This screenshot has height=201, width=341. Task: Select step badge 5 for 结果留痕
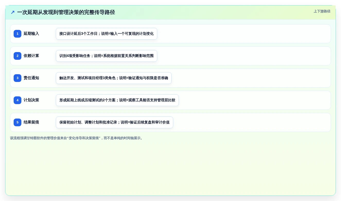[18, 122]
